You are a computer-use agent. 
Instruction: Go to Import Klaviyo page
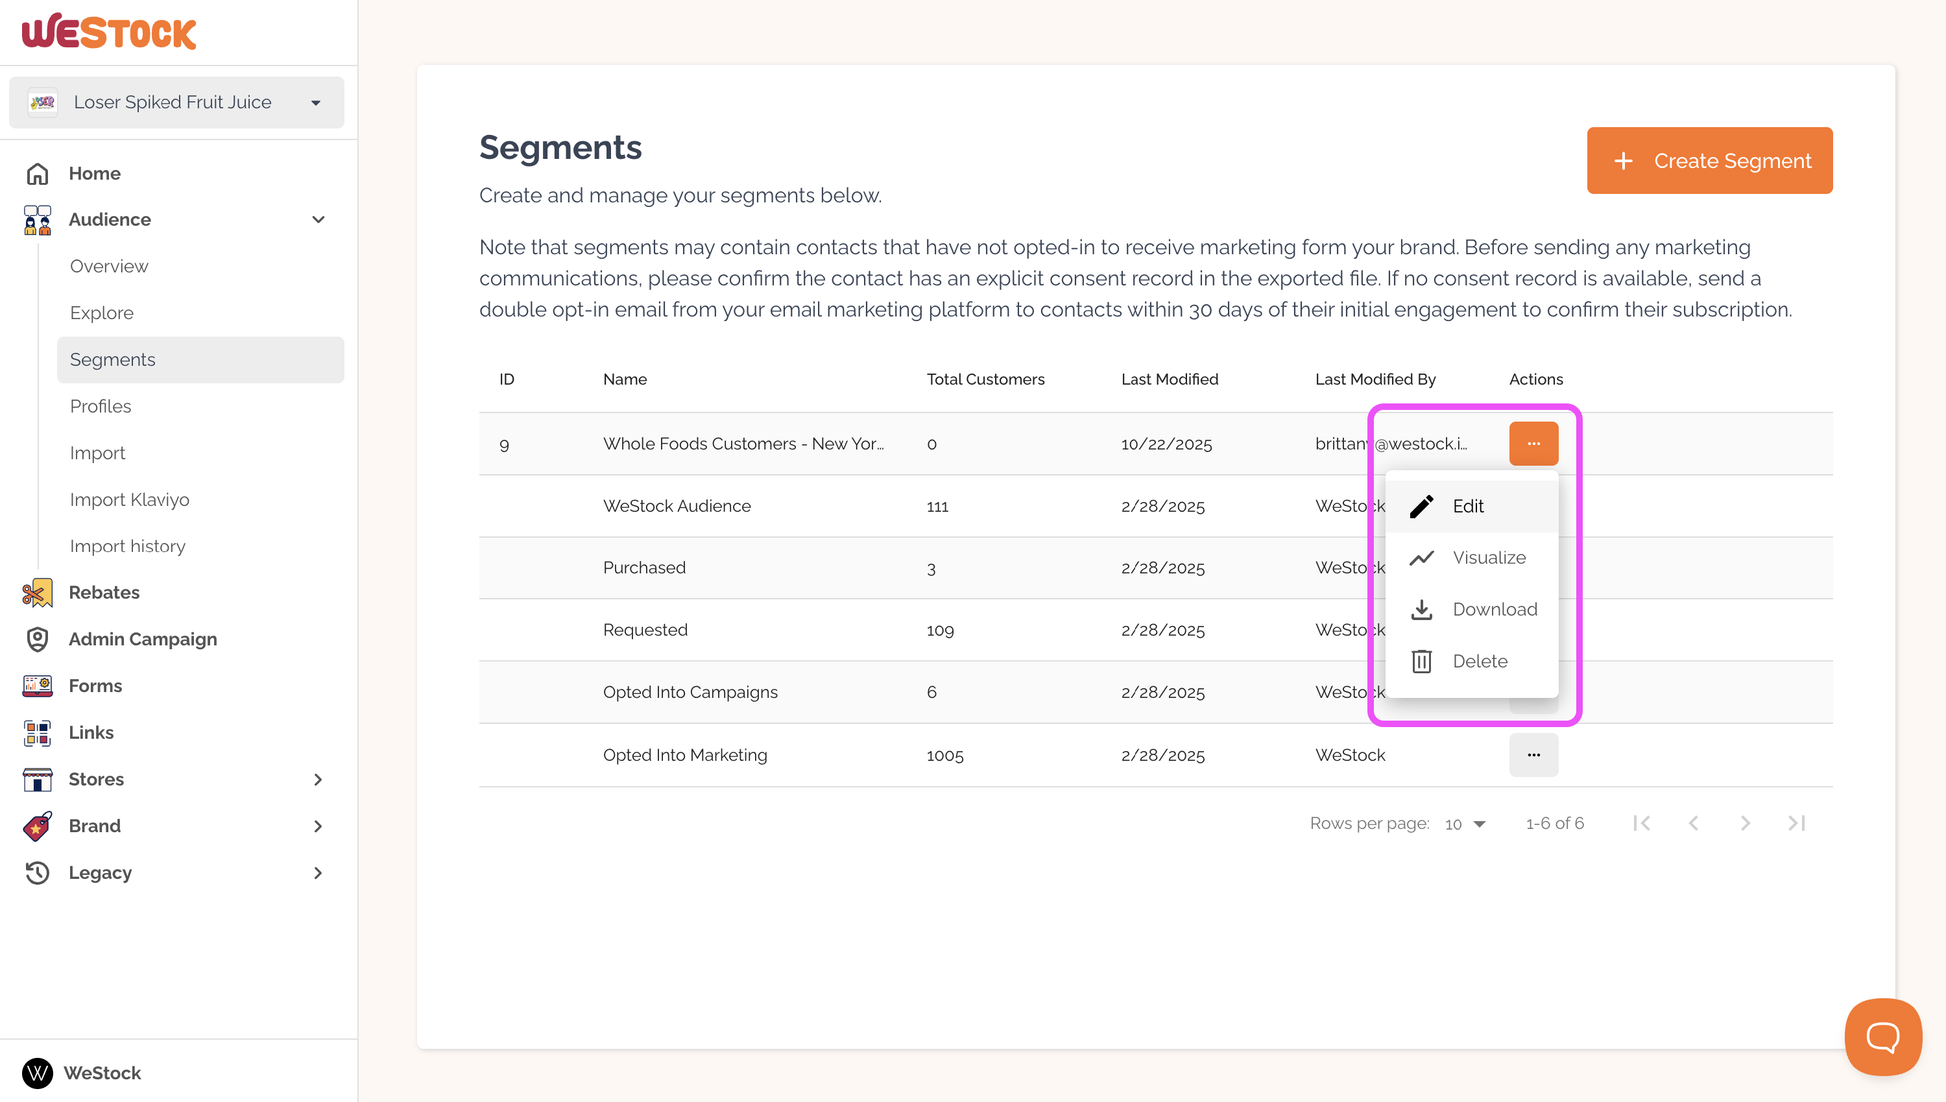(130, 499)
